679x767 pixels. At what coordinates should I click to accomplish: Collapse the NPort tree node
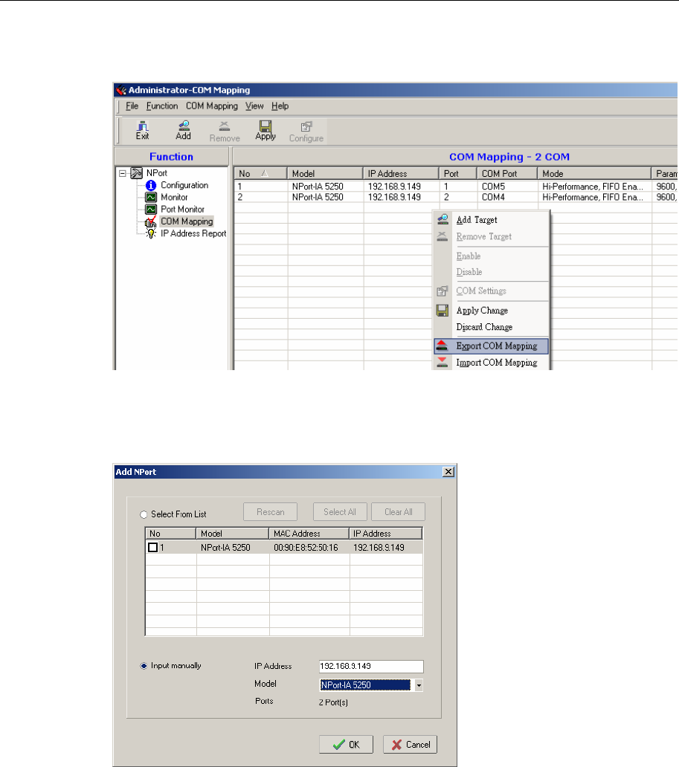(123, 173)
